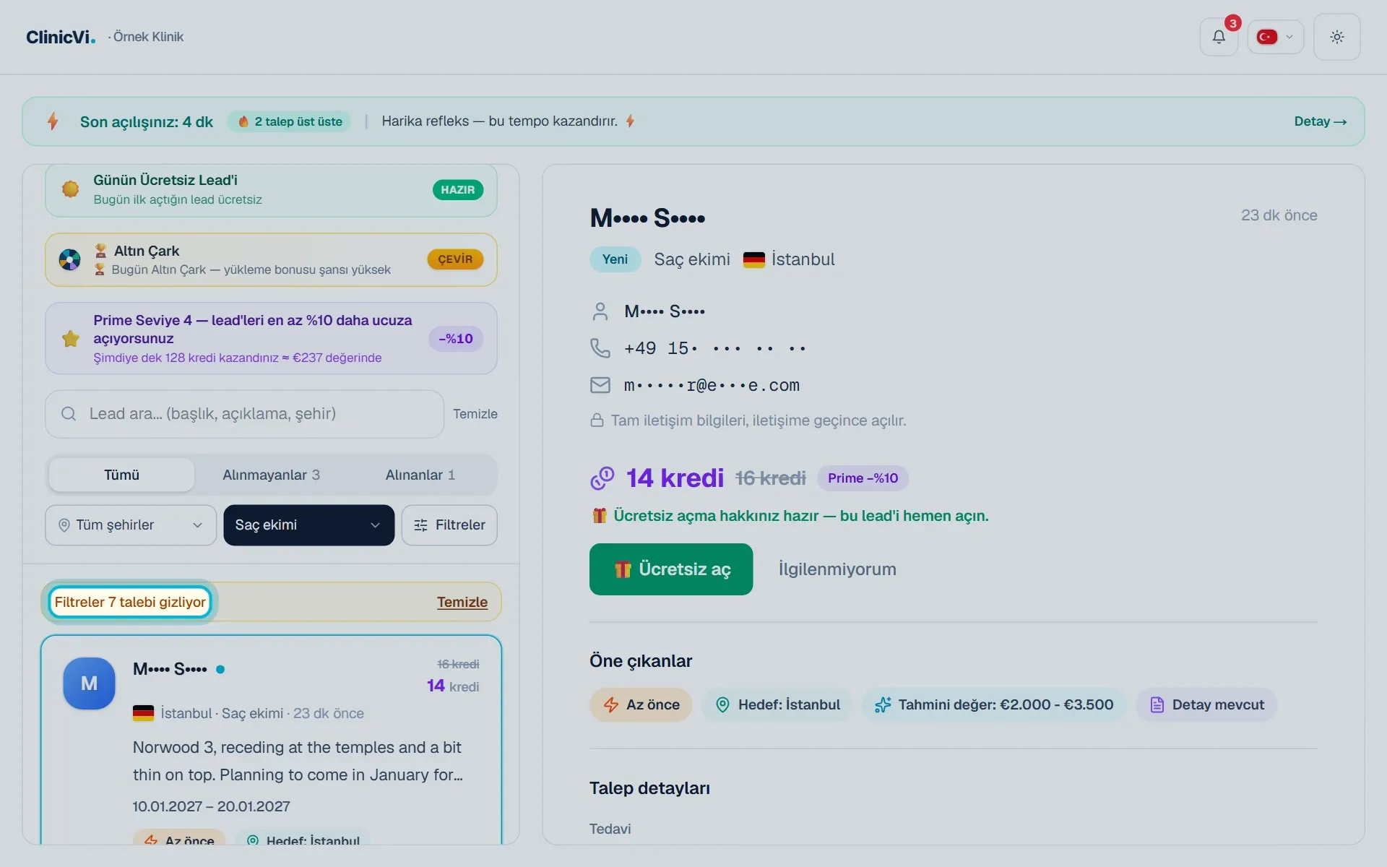This screenshot has height=867, width=1387.
Task: Clear search with Temizle next to search
Action: point(475,414)
